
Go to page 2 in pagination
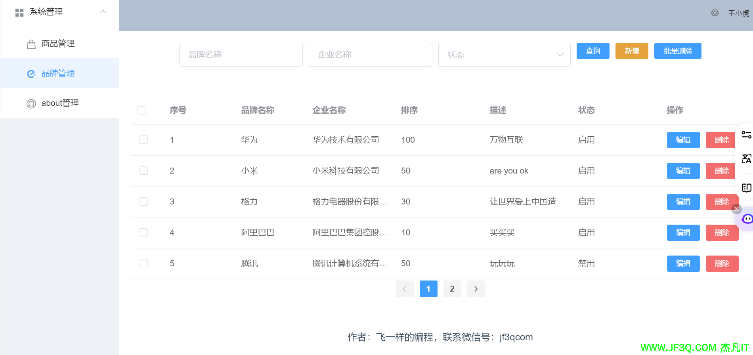tap(452, 289)
